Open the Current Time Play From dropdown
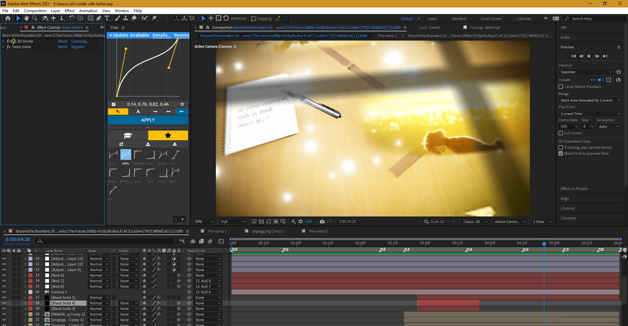This screenshot has height=326, width=628. point(590,114)
